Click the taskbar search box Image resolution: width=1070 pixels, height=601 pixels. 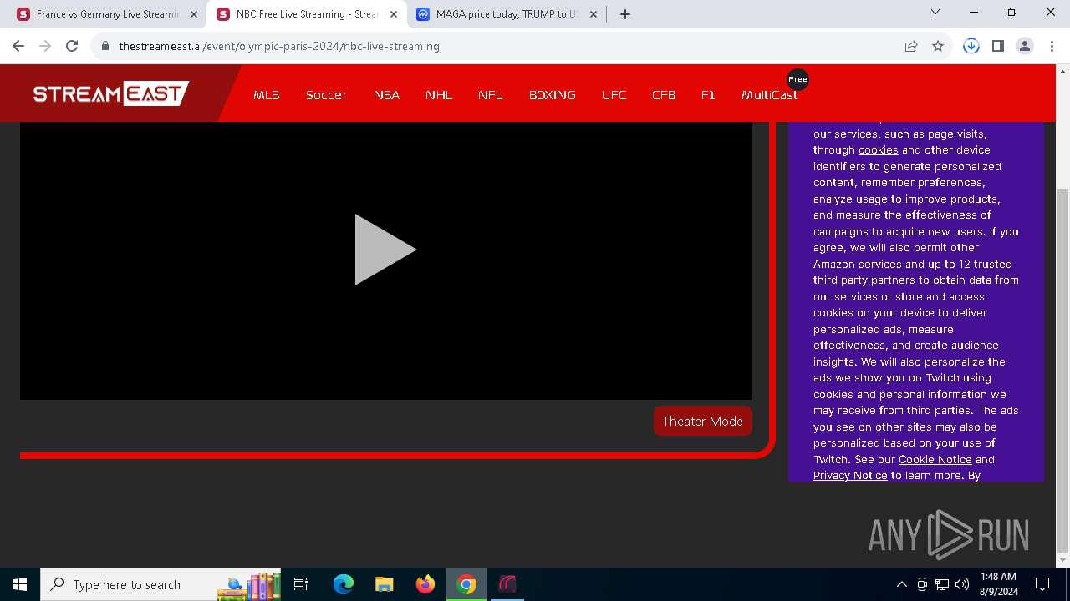click(x=160, y=584)
